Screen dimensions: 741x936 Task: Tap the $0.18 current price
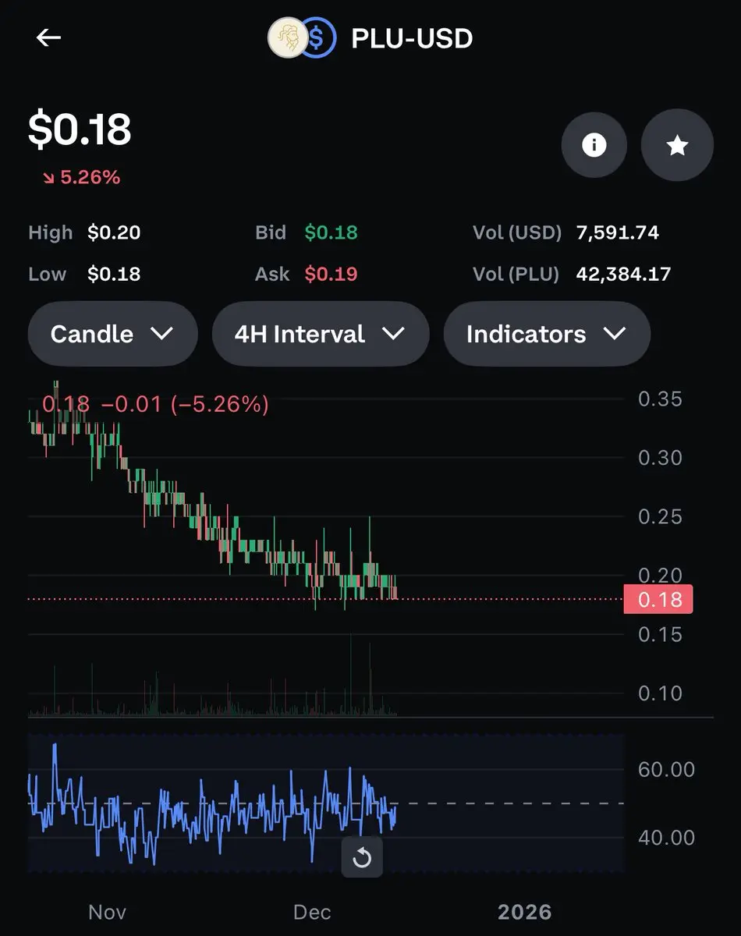[80, 129]
